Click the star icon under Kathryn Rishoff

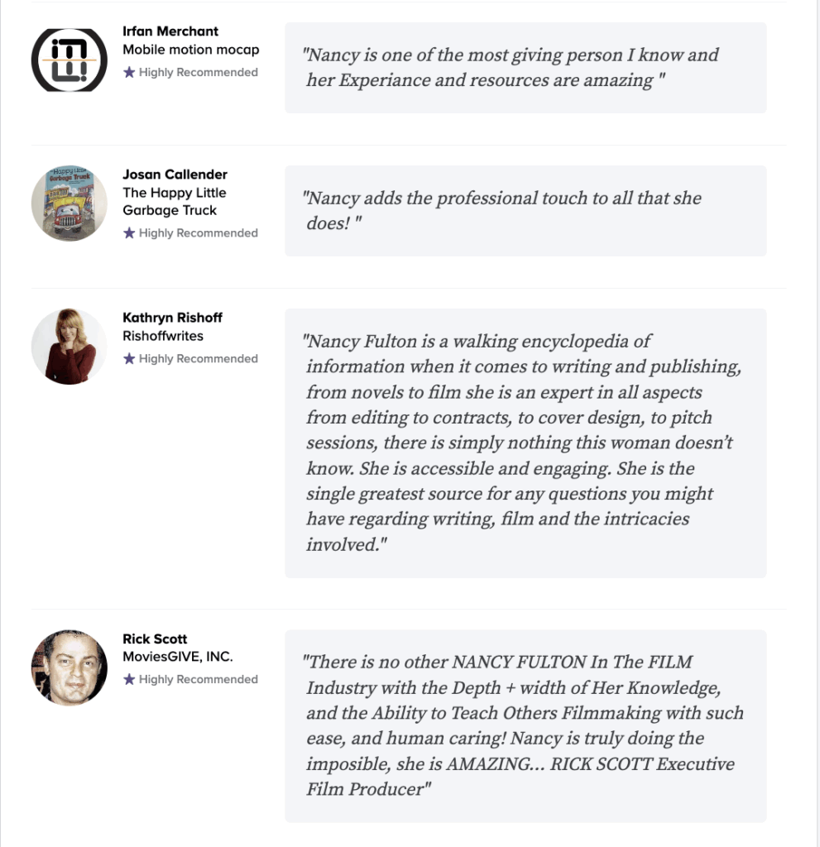pos(128,359)
